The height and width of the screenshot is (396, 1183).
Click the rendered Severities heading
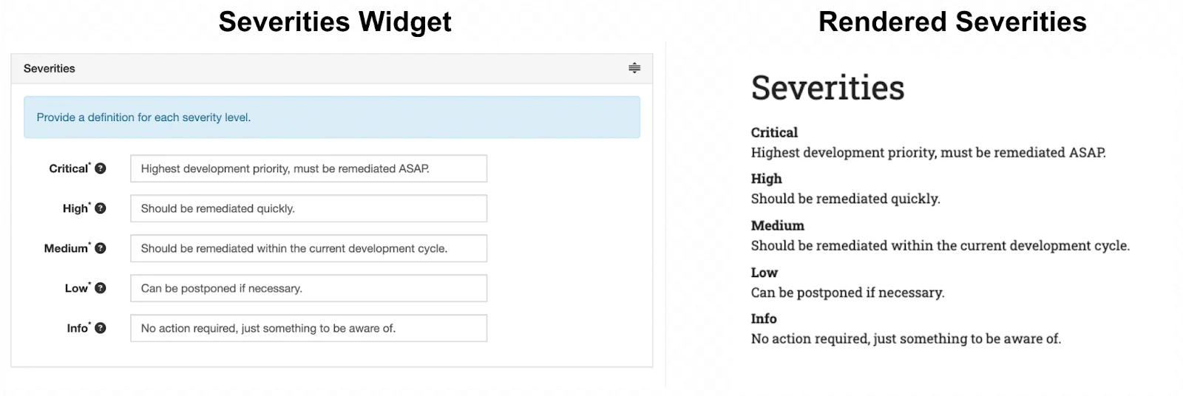(827, 88)
